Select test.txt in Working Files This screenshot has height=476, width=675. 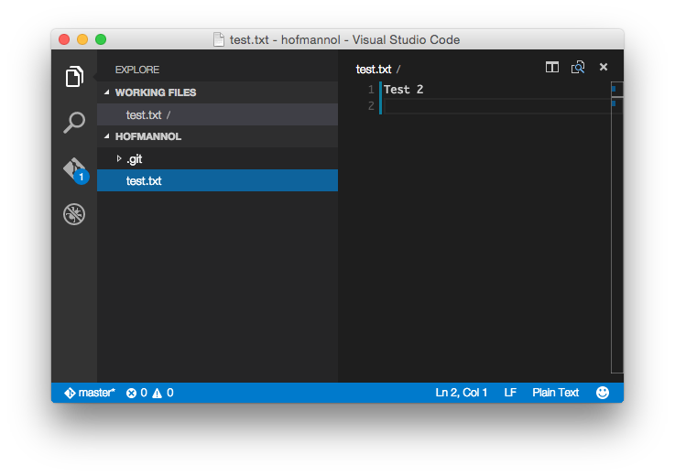click(144, 114)
